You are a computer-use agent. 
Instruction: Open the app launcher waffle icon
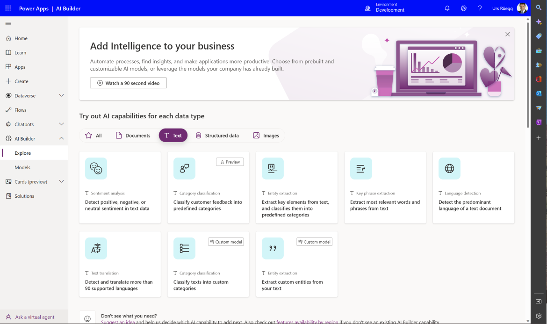tap(8, 8)
